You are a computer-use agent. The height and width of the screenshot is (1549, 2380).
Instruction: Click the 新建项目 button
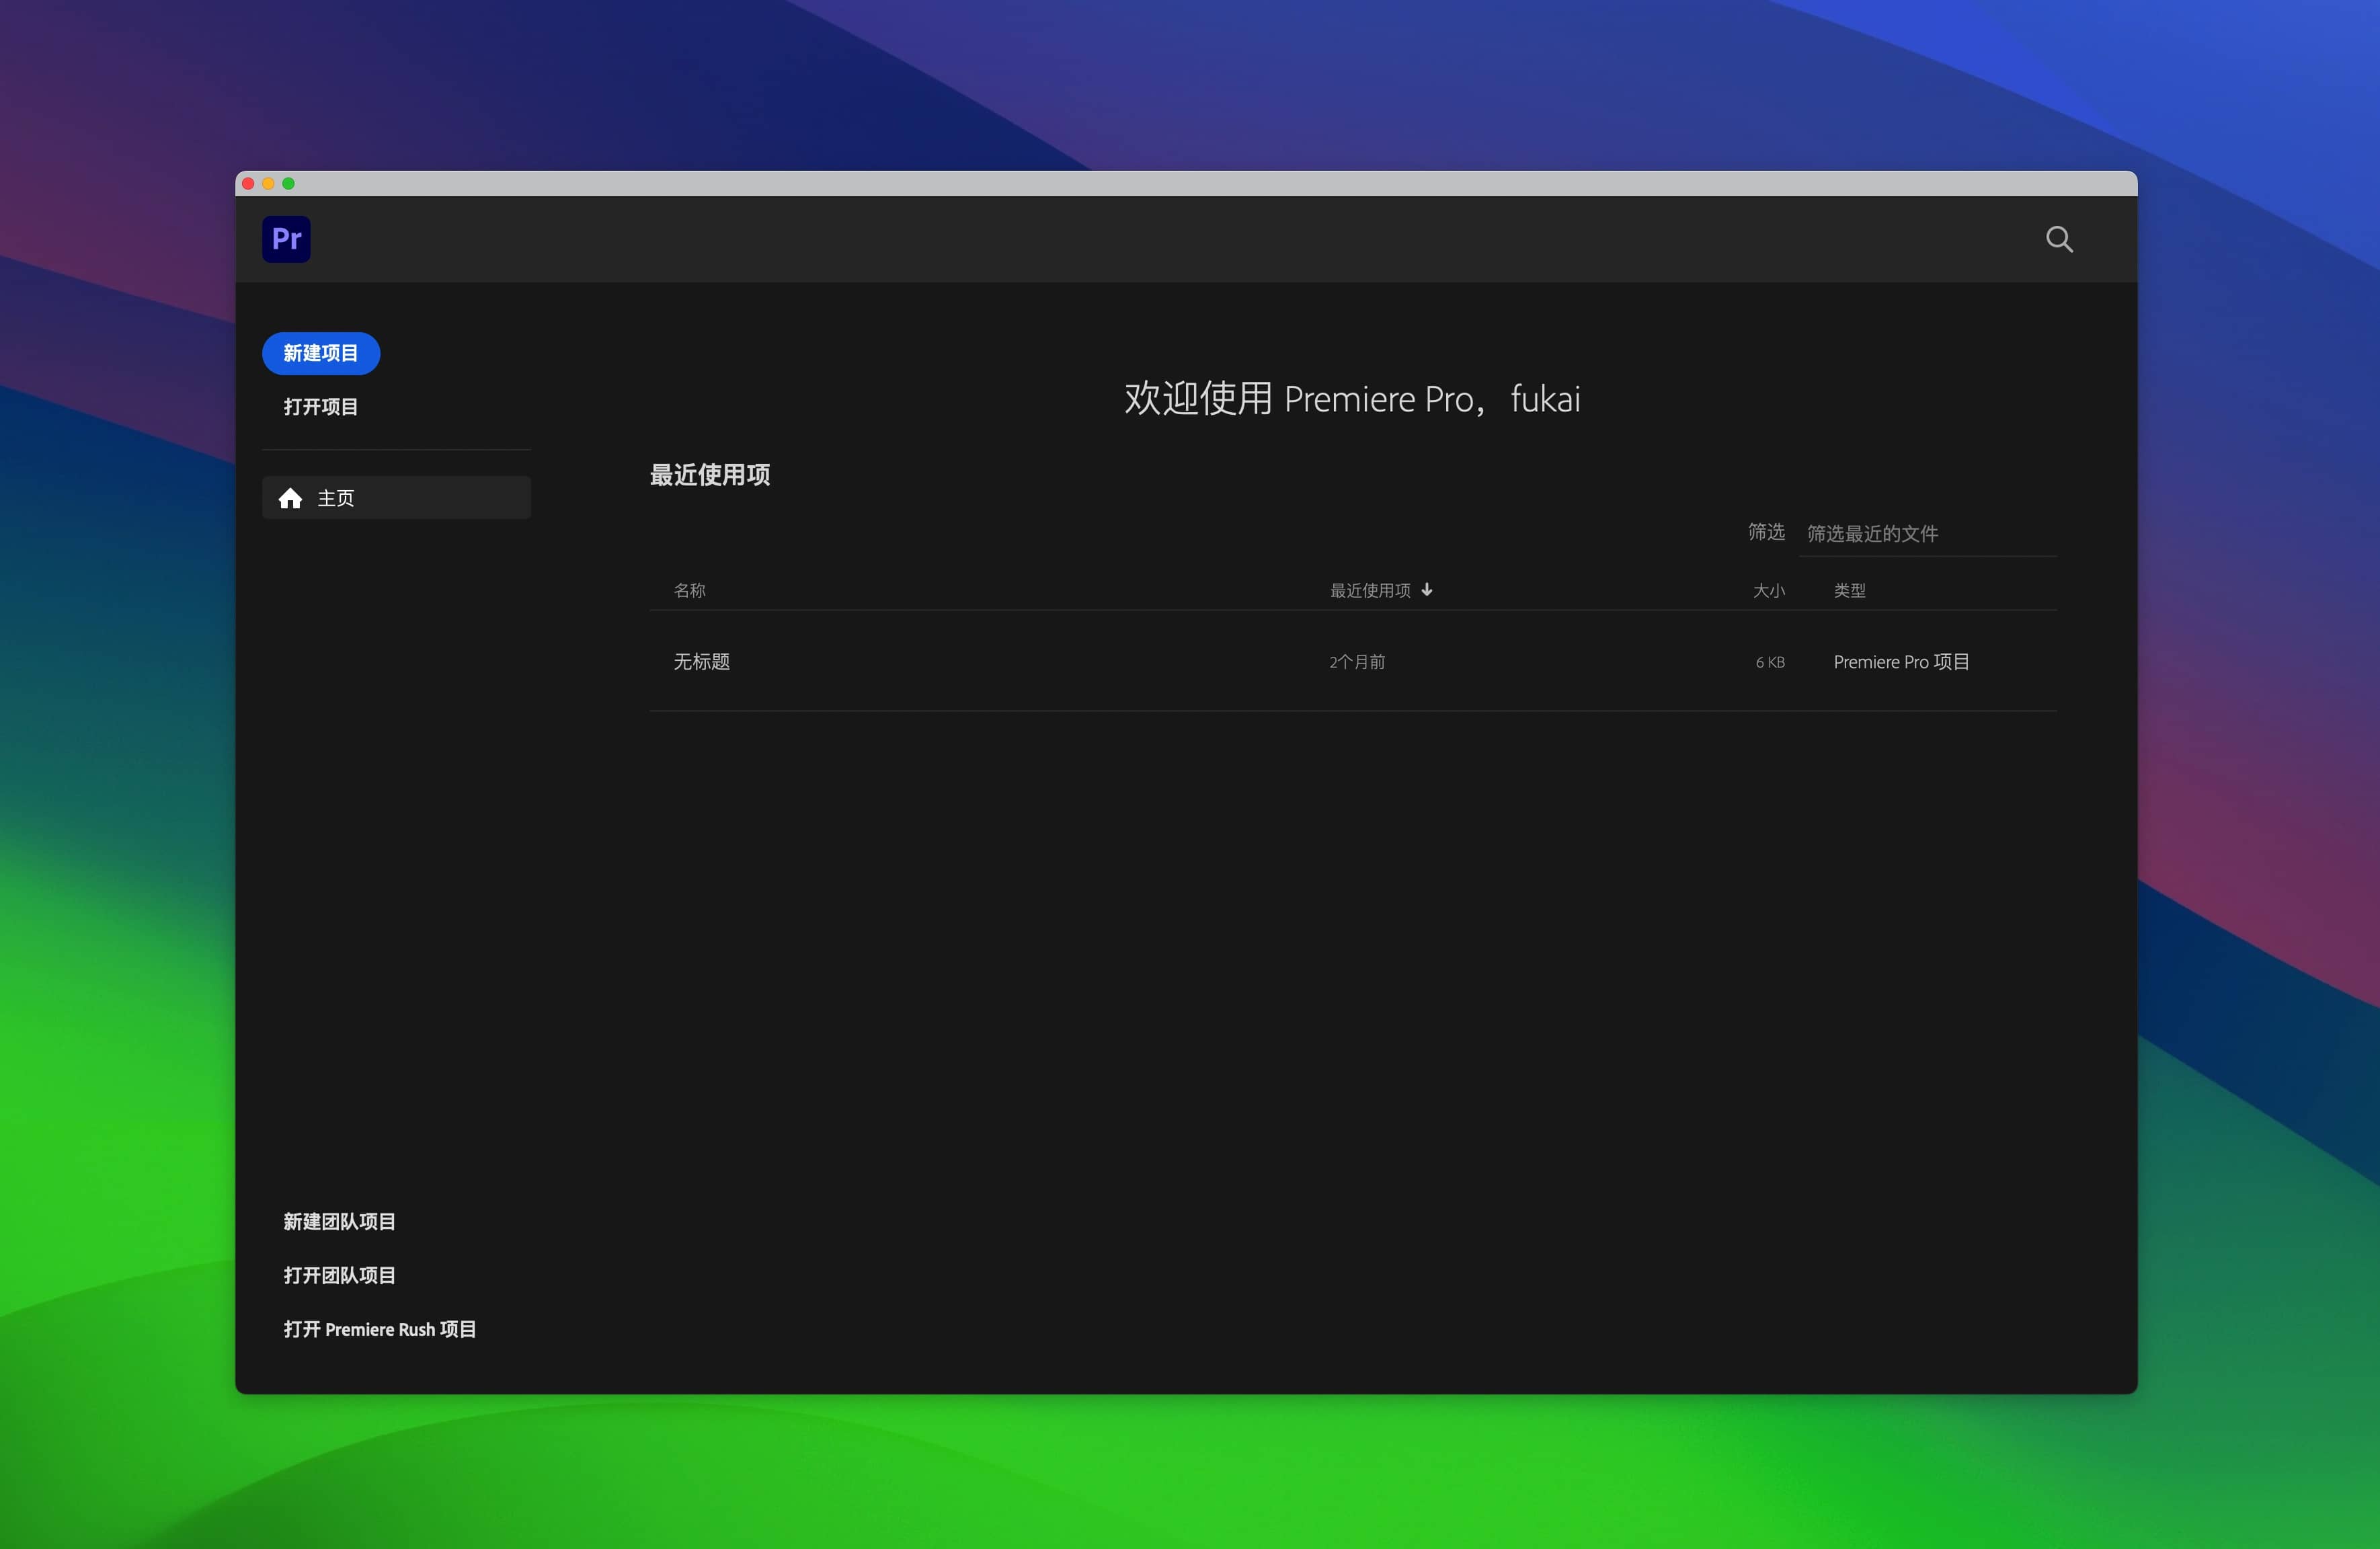(x=320, y=353)
